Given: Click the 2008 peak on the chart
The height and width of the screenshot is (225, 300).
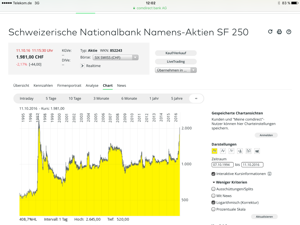Looking at the screenshot, I should (x=111, y=144).
